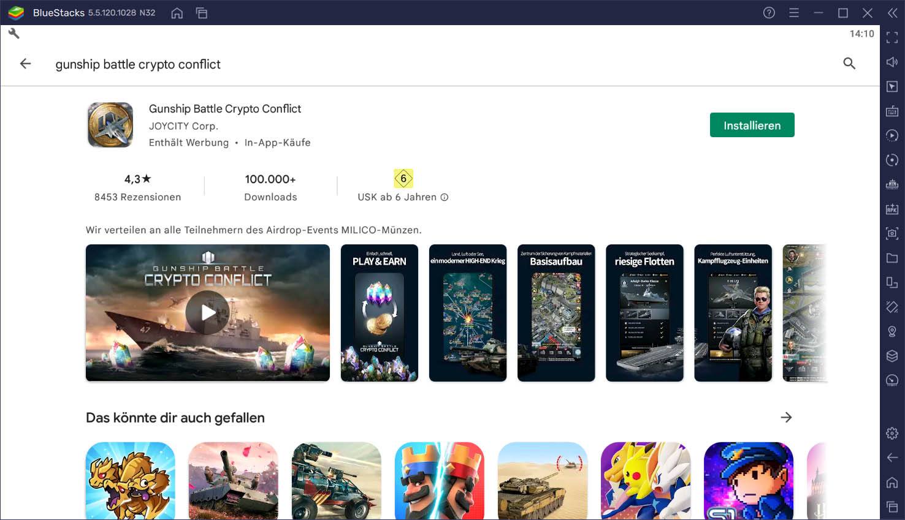Click the Android home icon in sidebar
Viewport: 905px width, 520px height.
click(892, 482)
